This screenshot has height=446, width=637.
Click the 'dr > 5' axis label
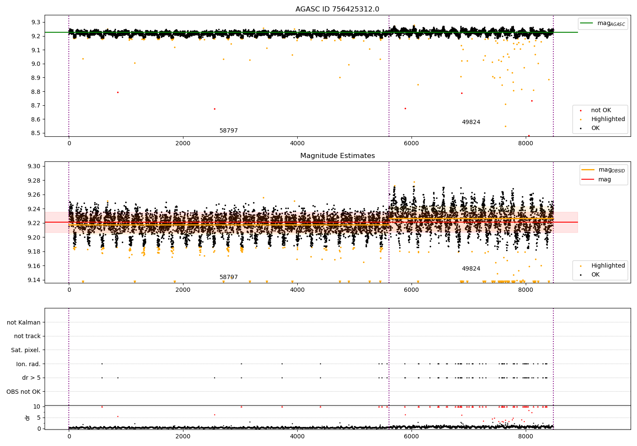pyautogui.click(x=31, y=378)
